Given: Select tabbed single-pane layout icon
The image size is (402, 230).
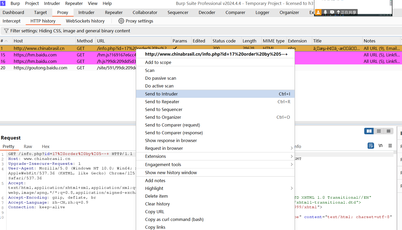Looking at the screenshot, I should point(388,131).
